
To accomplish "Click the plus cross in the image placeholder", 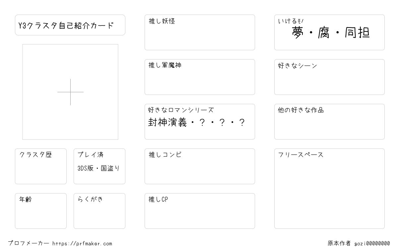I will tap(70, 92).
